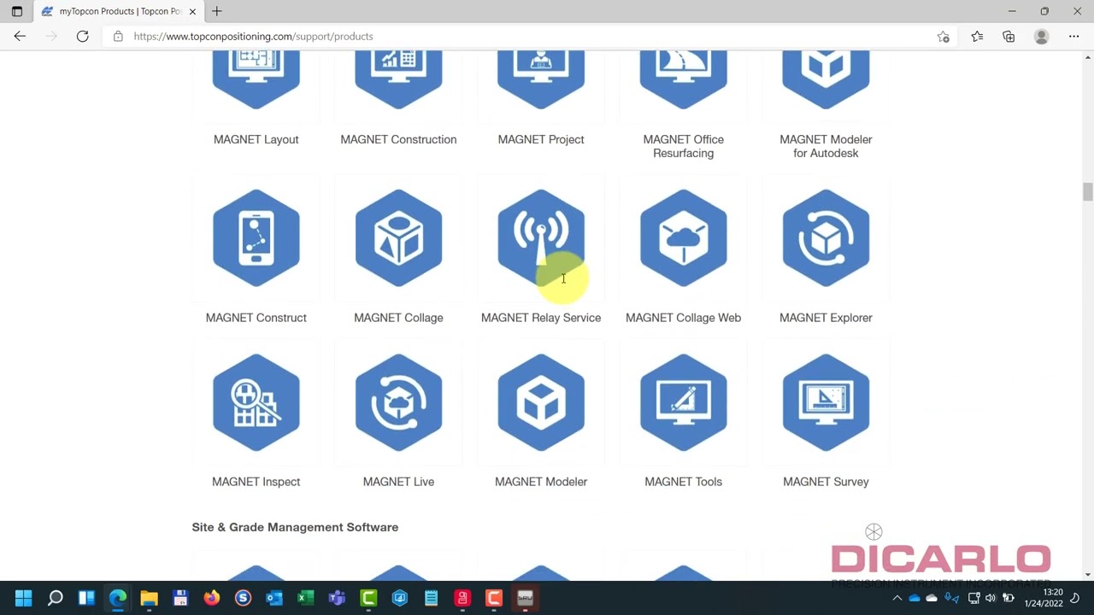This screenshot has height=615, width=1094.
Task: Open the Windows Start menu
Action: (x=23, y=598)
